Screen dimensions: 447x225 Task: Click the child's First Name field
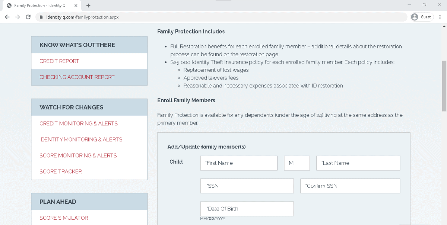tap(238, 163)
